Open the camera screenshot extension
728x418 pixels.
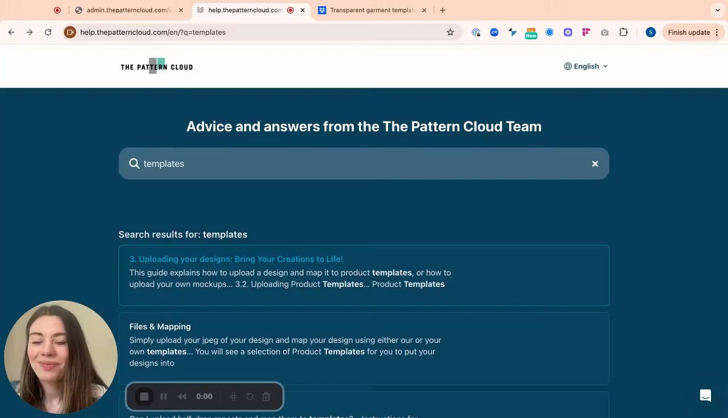point(605,32)
